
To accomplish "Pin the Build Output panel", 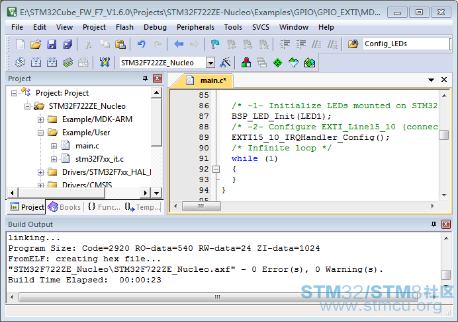I will coord(434,224).
